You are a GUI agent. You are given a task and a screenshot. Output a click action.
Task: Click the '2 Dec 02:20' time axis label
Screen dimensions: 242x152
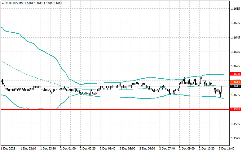(x=88, y=149)
